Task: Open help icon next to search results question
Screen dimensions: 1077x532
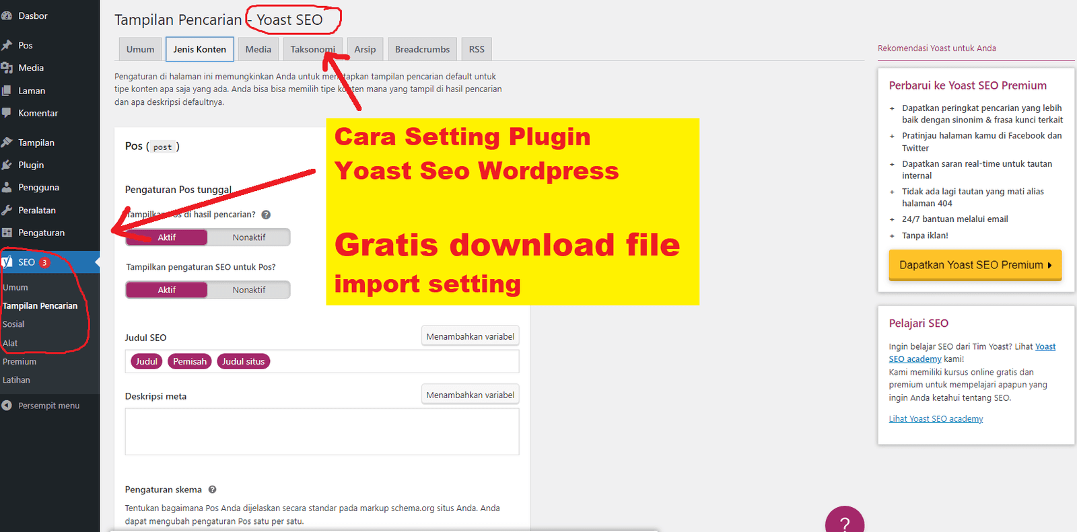Action: 266,215
